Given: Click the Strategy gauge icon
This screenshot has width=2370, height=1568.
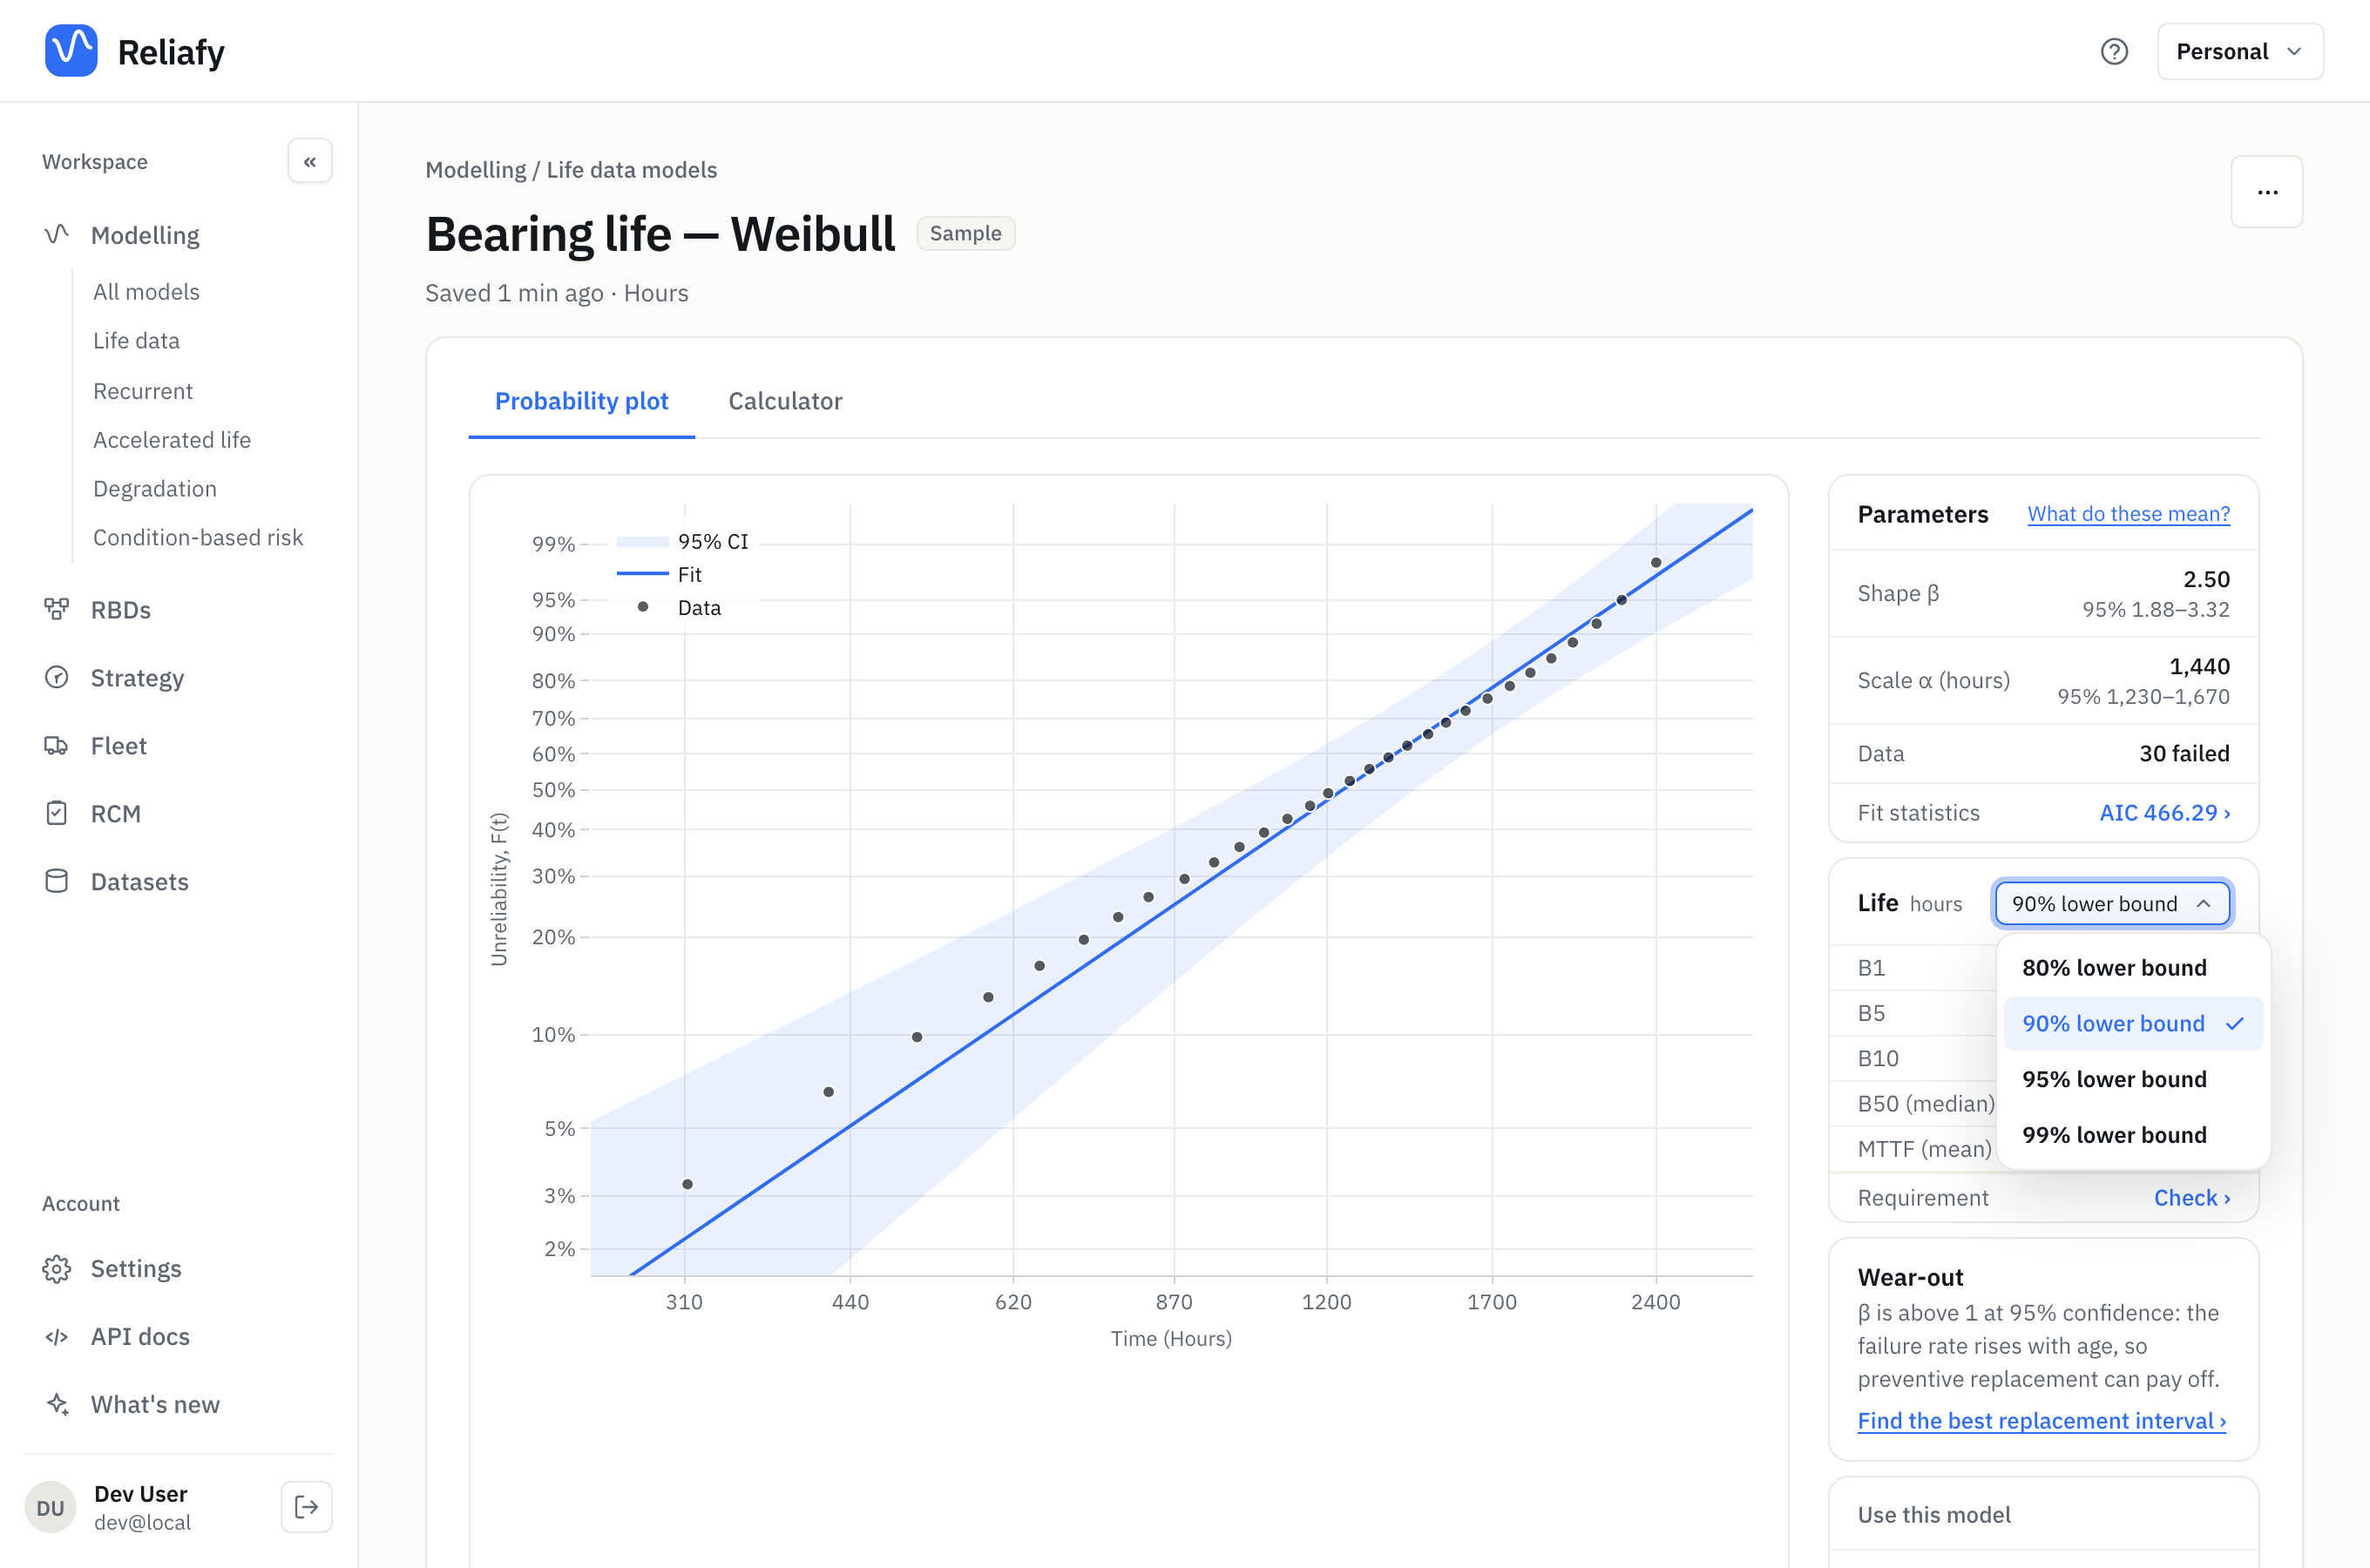Looking at the screenshot, I should [57, 677].
